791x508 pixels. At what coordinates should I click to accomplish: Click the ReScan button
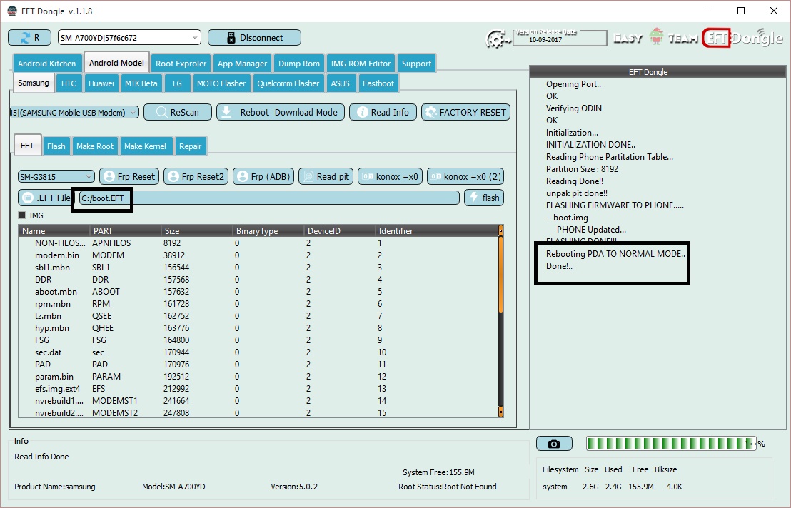click(178, 113)
